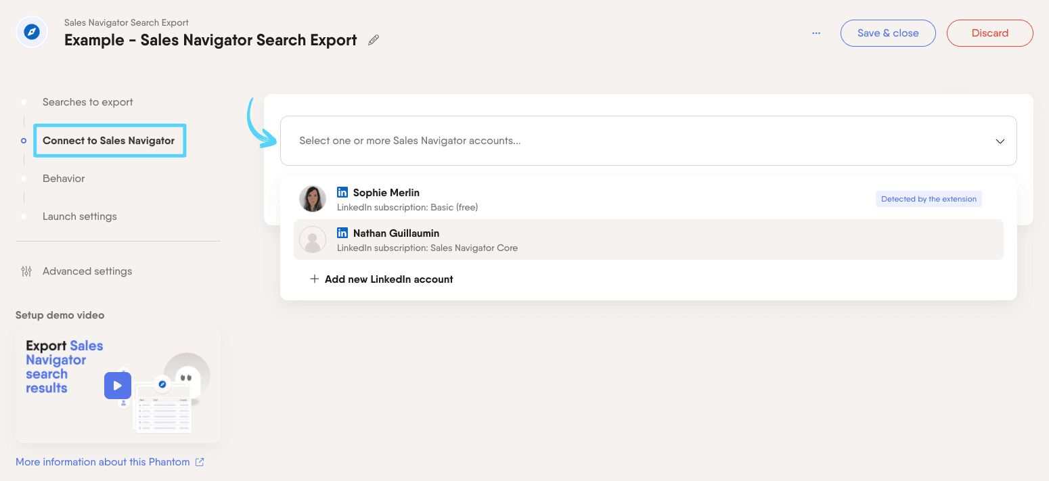The height and width of the screenshot is (481, 1049).
Task: Edit title with the pencil icon
Action: tap(374, 40)
